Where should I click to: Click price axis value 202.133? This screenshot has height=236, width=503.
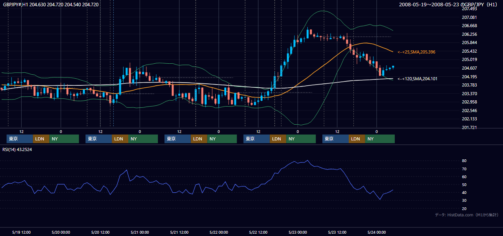pos(469,119)
